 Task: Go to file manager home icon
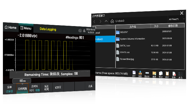112,21
